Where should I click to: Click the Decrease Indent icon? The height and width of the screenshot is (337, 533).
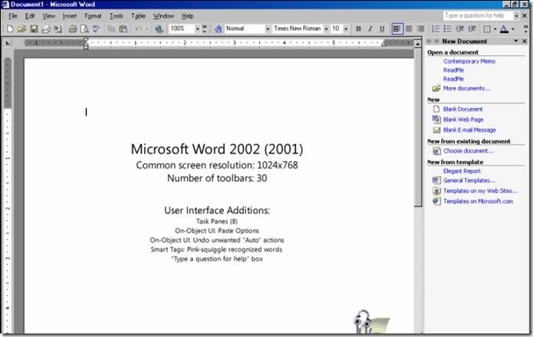tap(459, 29)
